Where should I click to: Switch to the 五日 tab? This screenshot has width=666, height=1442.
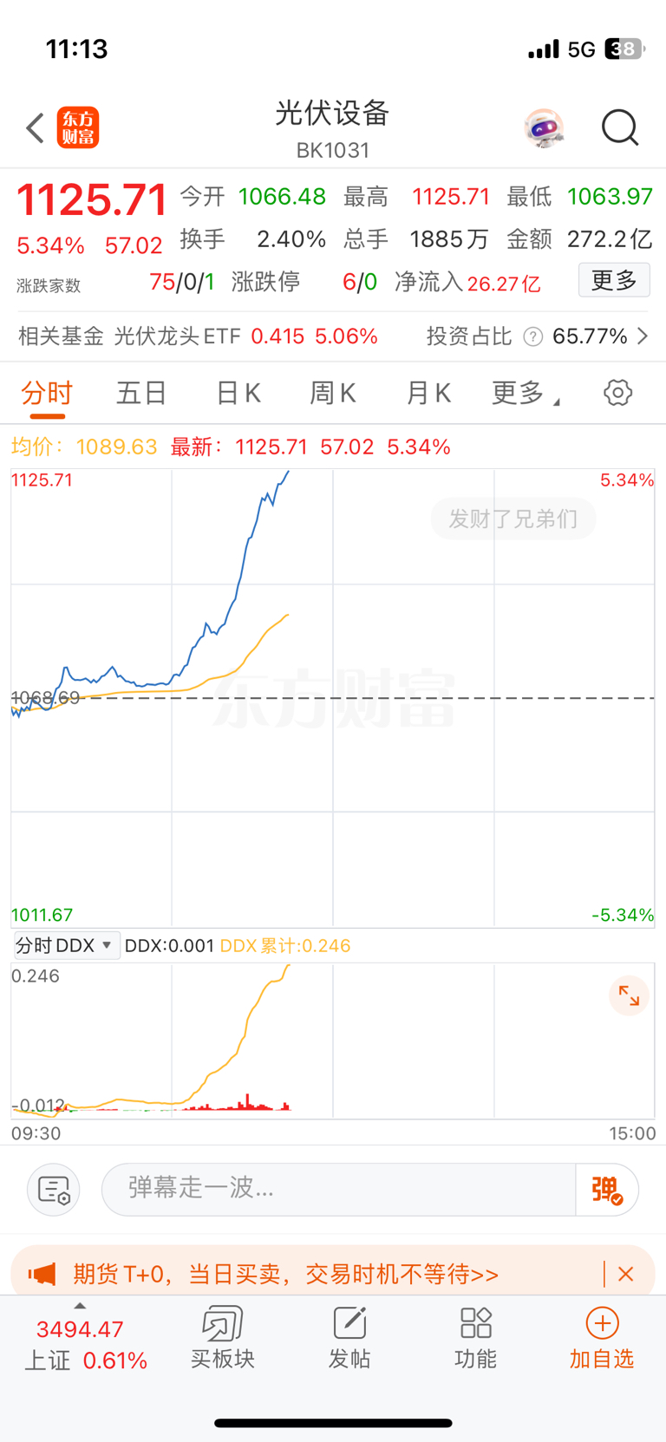[x=141, y=394]
